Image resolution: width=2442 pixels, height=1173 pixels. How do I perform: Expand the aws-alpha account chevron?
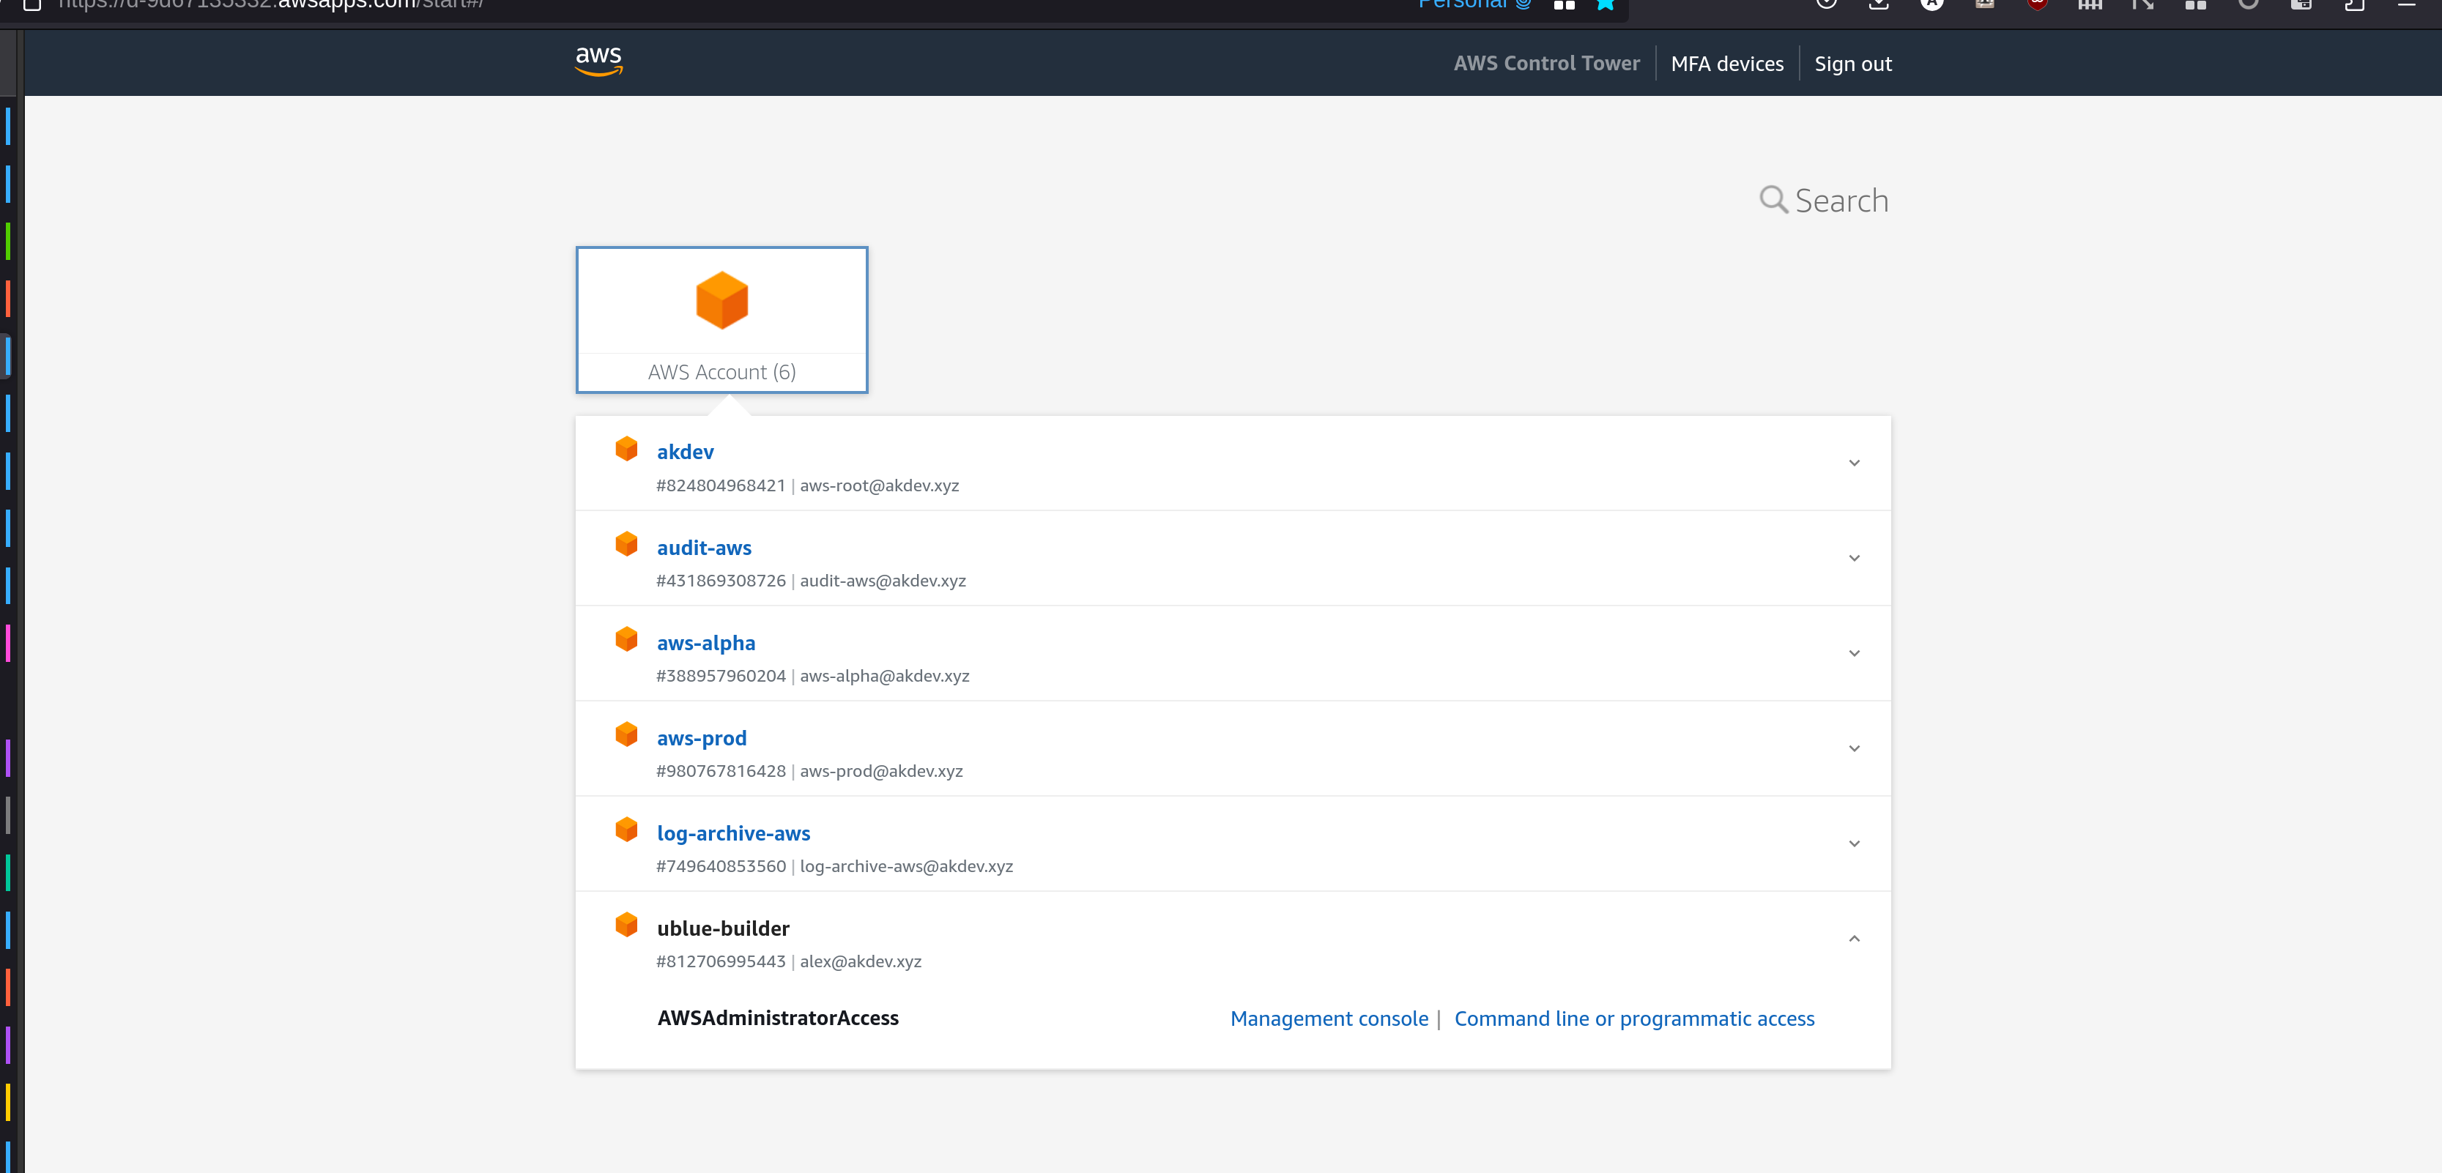[1855, 654]
